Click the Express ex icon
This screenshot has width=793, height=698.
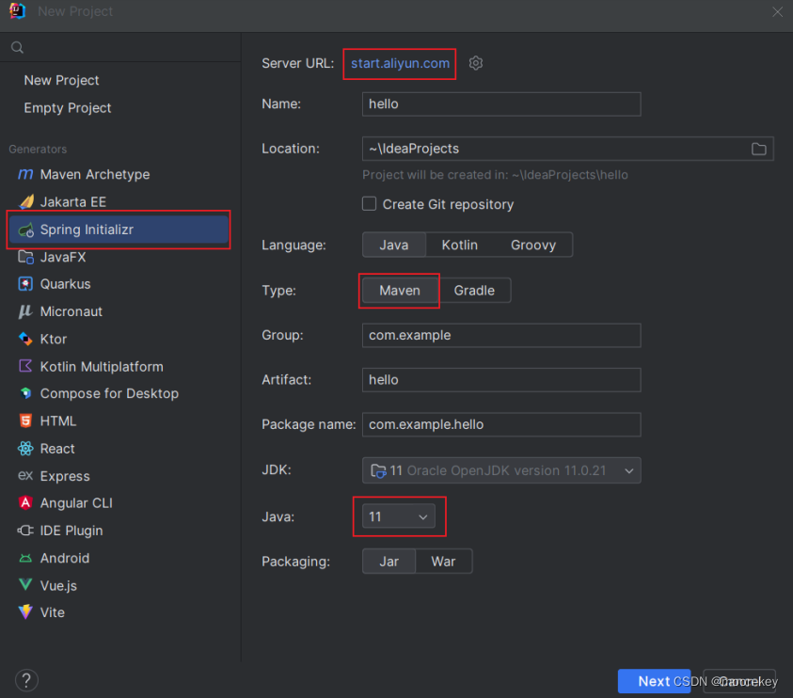(25, 475)
